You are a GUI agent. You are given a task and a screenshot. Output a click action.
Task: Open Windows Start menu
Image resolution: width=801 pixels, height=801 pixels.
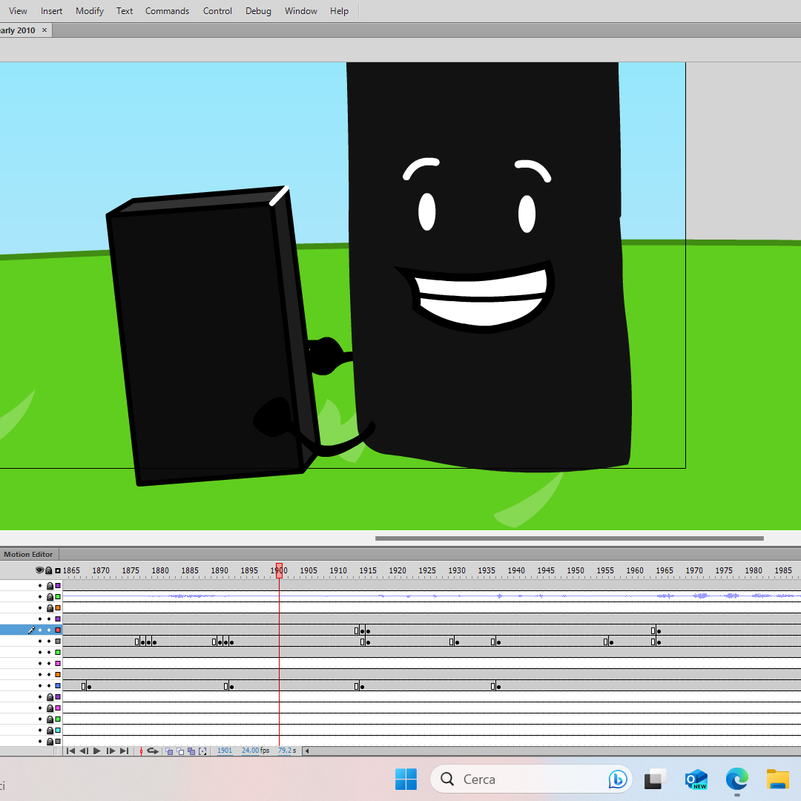406,779
